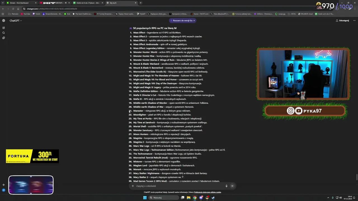Open Task View from the taskbar
This screenshot has width=358, height=201.
[x=183, y=198]
